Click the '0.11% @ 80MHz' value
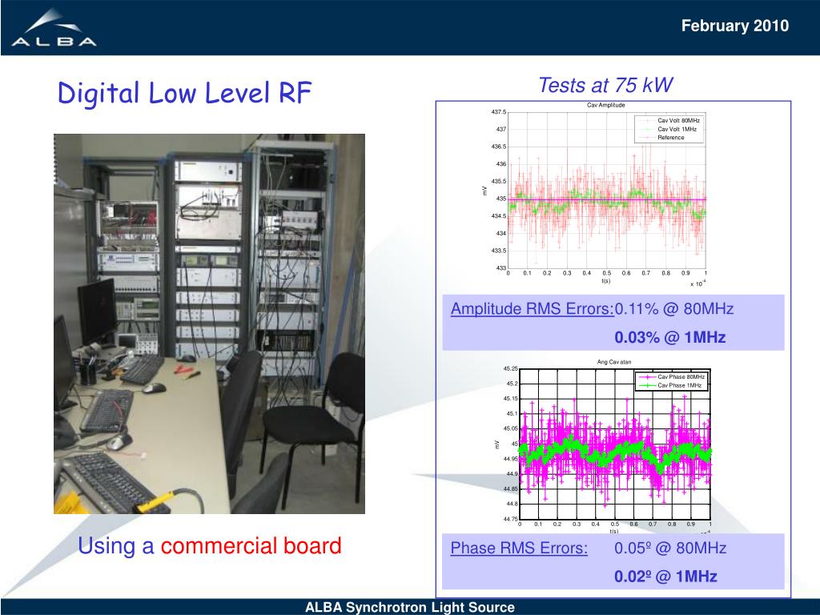Screen dimensions: 820x615 [x=674, y=309]
